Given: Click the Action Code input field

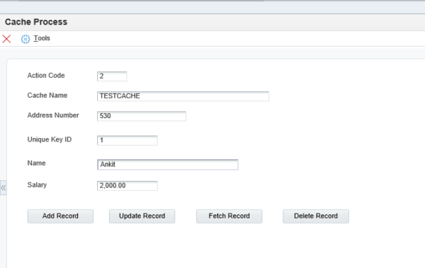Looking at the screenshot, I should (112, 76).
